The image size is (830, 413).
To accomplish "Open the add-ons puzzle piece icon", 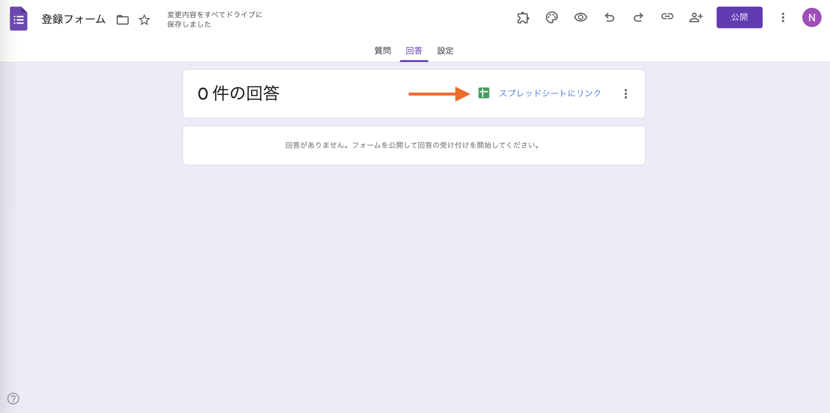I will [523, 18].
